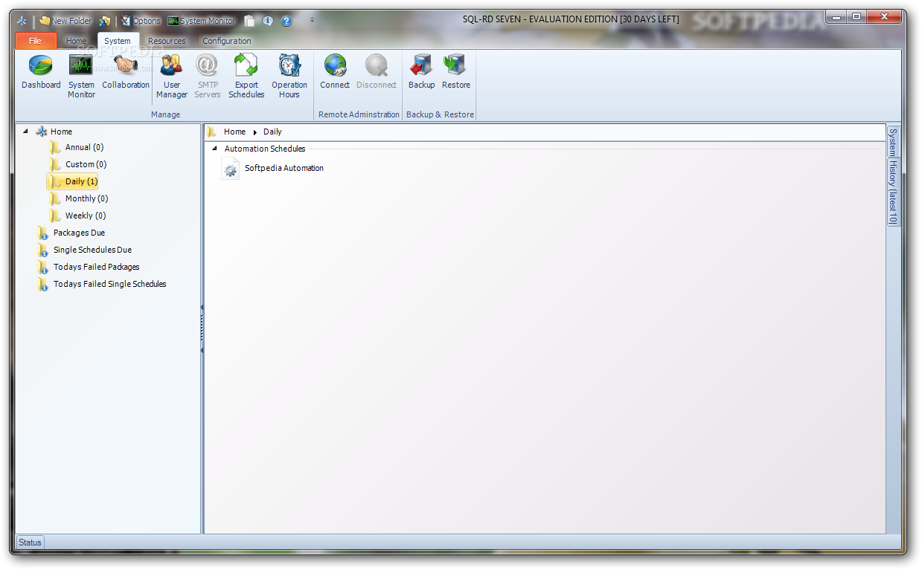The image size is (922, 570).
Task: Switch to the Resources ribbon tab
Action: tap(167, 41)
